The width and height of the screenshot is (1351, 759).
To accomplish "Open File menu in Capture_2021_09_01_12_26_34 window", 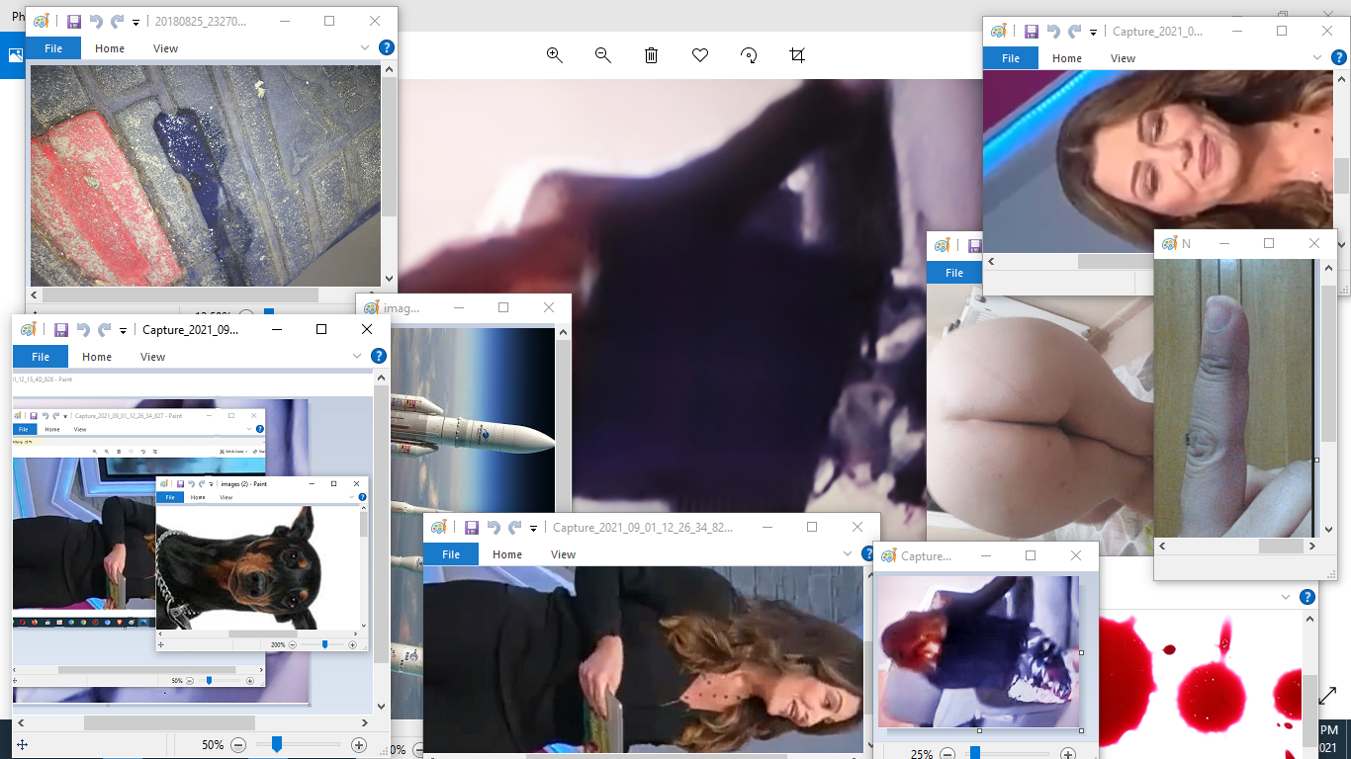I will (451, 554).
